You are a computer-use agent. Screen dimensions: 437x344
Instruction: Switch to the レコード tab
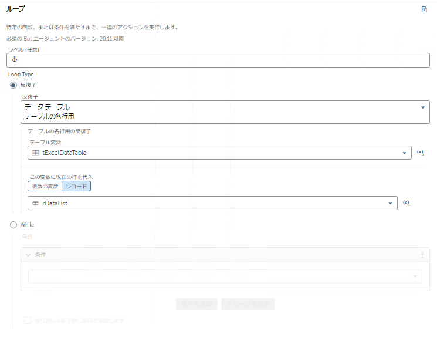pos(76,186)
